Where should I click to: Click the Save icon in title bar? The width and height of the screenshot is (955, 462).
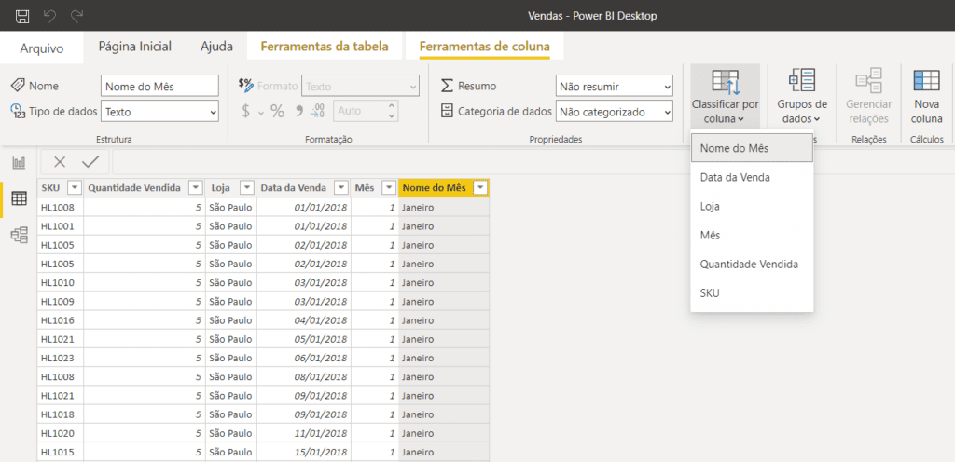coord(22,17)
